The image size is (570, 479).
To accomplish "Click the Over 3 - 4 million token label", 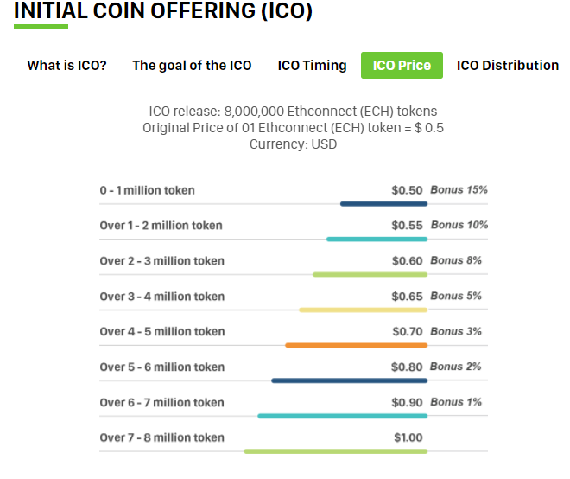I will tap(161, 297).
